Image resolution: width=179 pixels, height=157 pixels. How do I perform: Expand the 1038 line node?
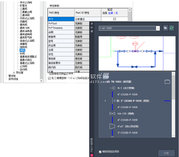click(x=102, y=74)
